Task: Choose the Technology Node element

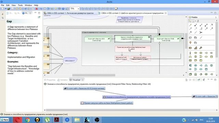Action: [190, 74]
